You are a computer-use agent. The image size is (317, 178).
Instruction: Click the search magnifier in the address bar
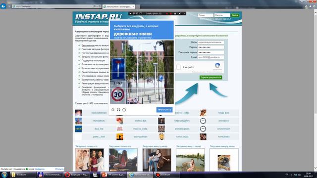pyautogui.click(x=95, y=6)
